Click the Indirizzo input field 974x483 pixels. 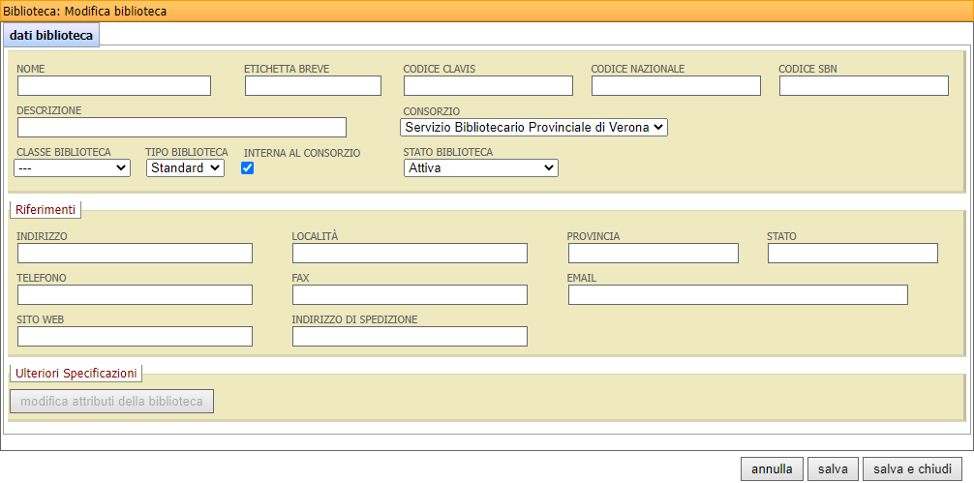[135, 254]
